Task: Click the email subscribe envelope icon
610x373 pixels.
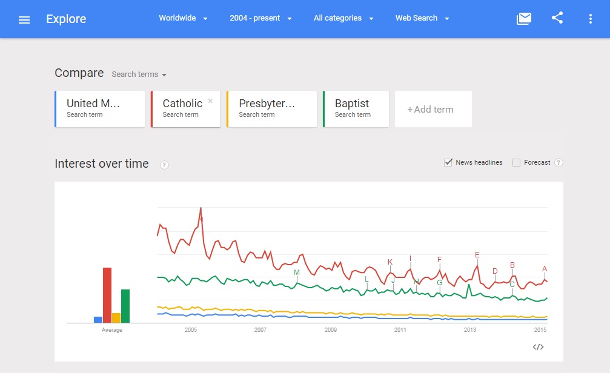Action: [524, 19]
